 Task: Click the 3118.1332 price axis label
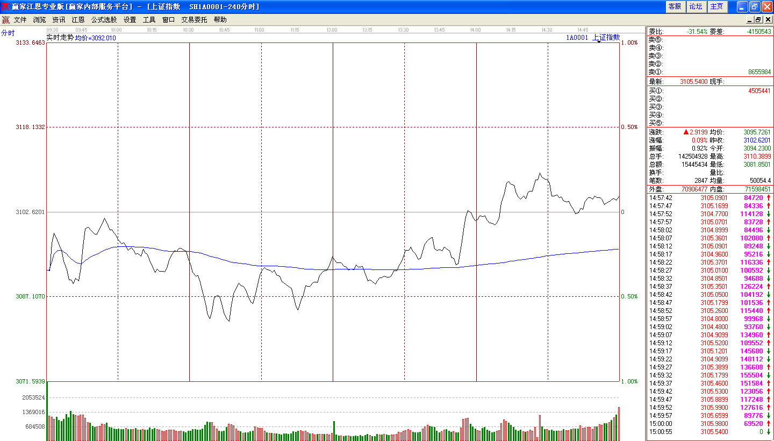point(31,127)
